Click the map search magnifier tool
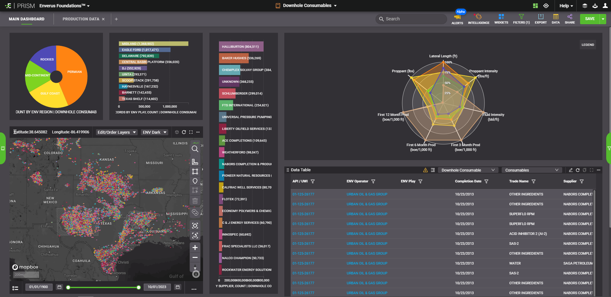The height and width of the screenshot is (297, 611). 195,149
